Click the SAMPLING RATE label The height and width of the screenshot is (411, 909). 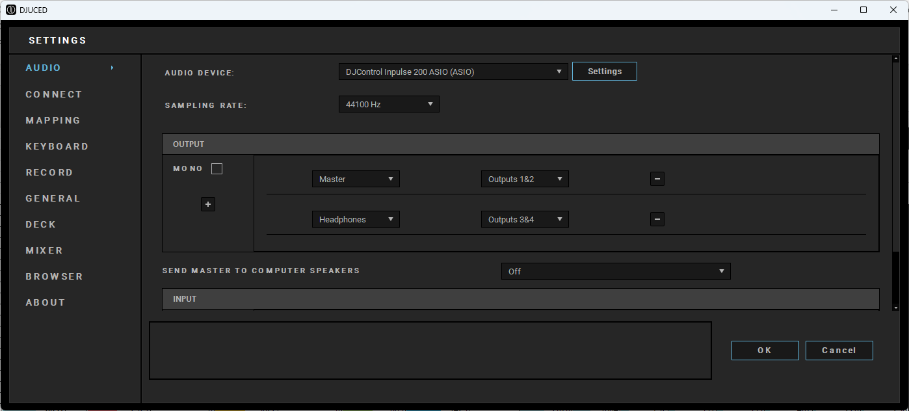(206, 105)
